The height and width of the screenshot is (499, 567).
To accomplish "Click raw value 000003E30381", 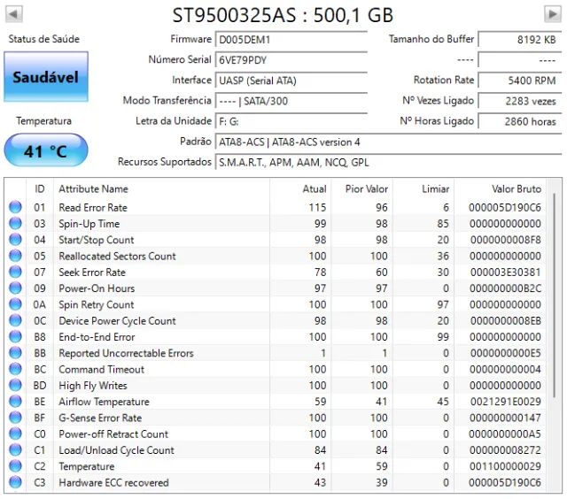I will [506, 273].
